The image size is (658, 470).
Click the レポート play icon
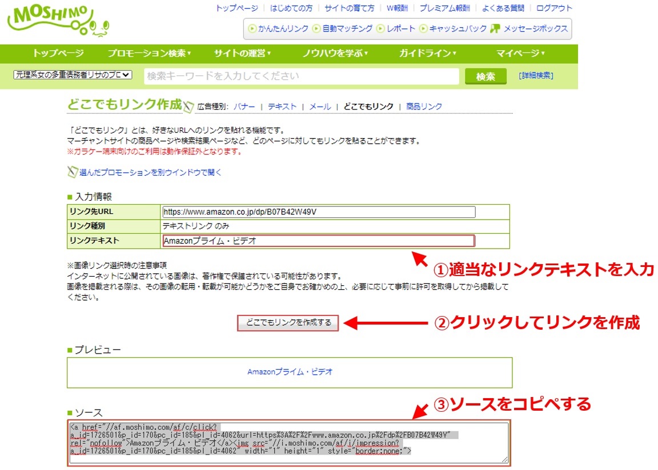tap(380, 29)
